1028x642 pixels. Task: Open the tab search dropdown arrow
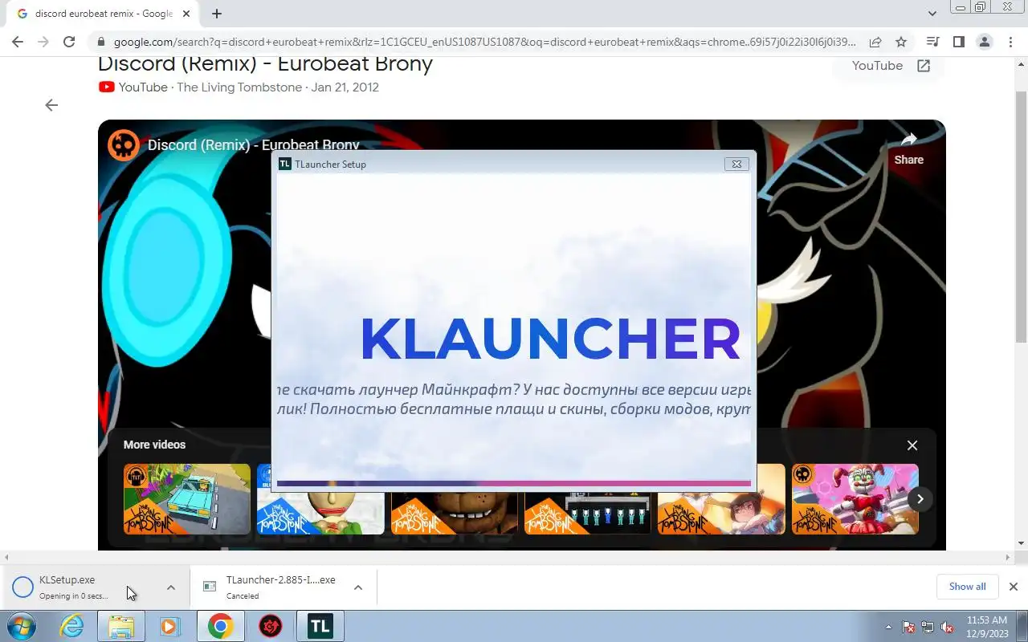coord(932,14)
